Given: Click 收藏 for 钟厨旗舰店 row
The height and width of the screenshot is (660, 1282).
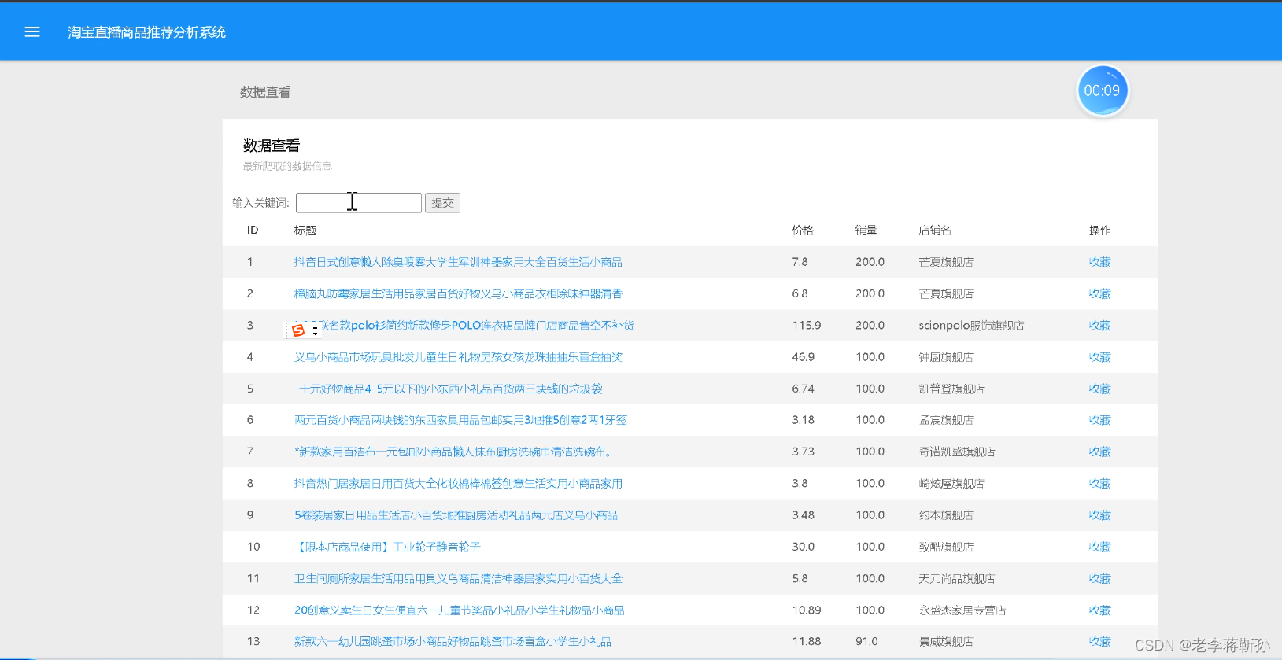Looking at the screenshot, I should pyautogui.click(x=1099, y=357).
